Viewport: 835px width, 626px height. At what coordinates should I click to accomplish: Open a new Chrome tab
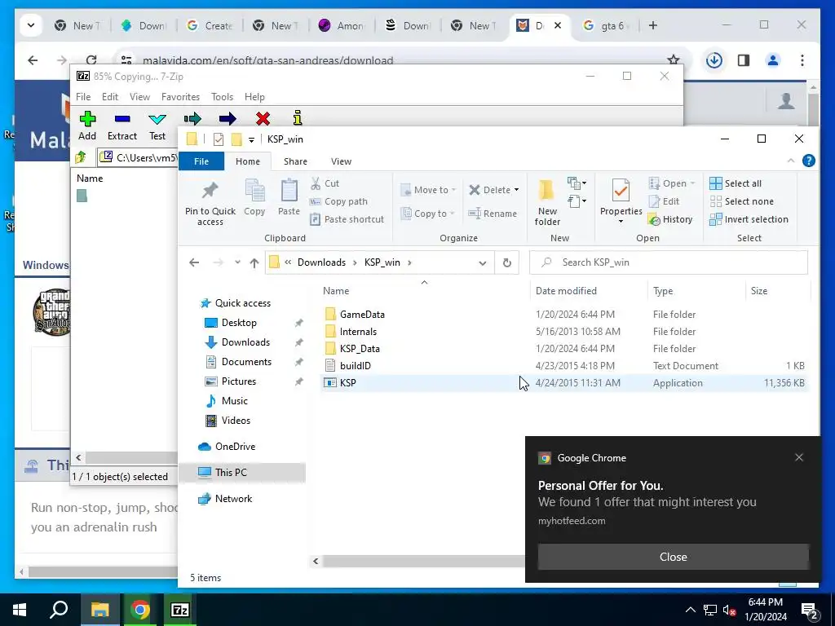pyautogui.click(x=653, y=25)
